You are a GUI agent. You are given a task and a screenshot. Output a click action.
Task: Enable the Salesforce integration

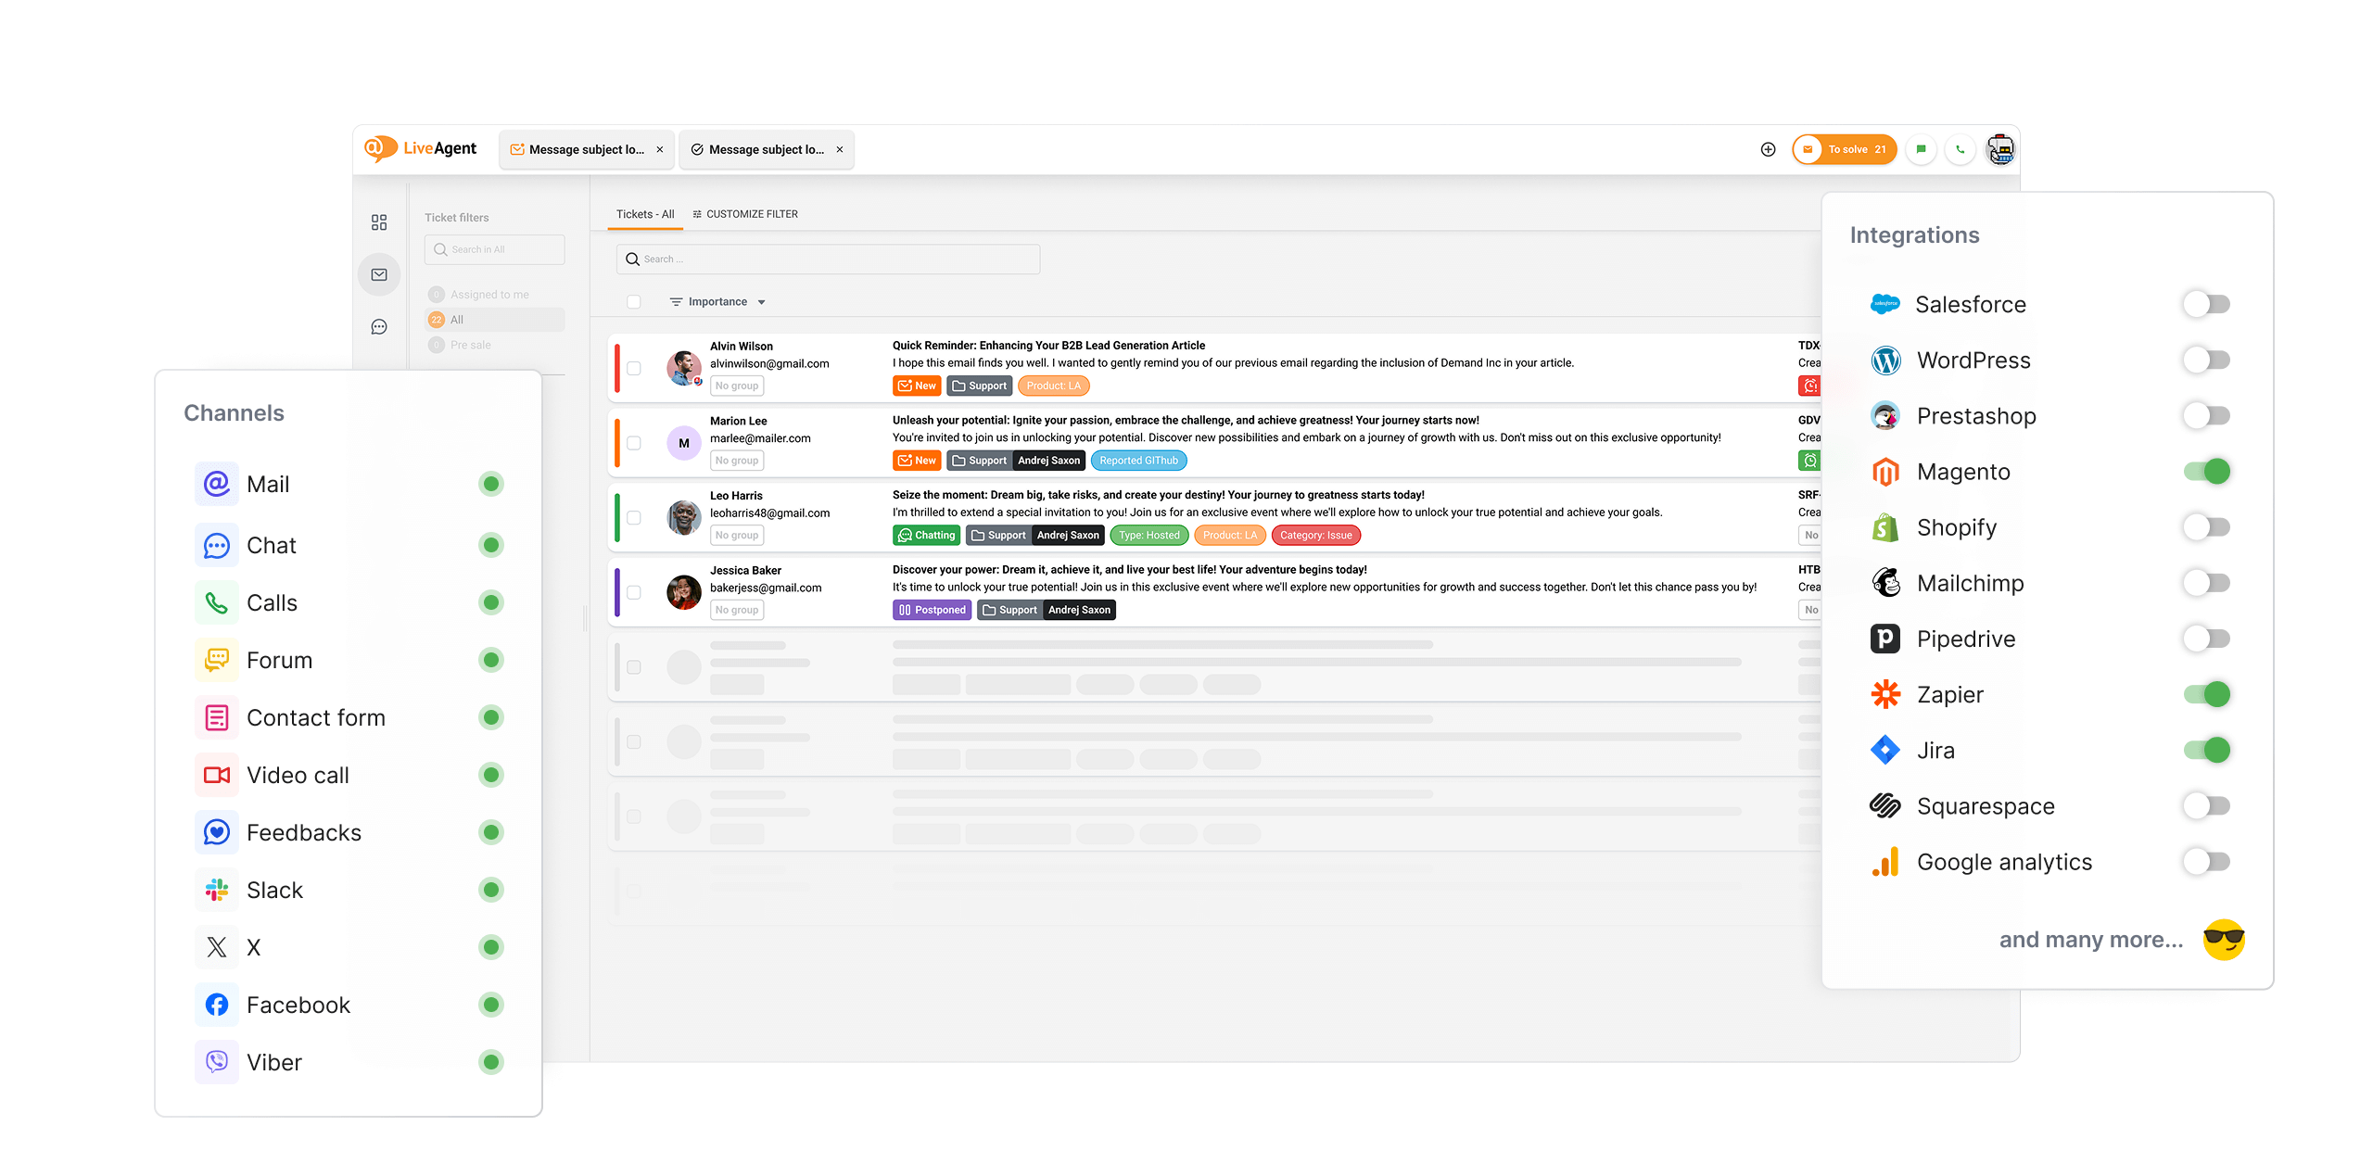pyautogui.click(x=2206, y=304)
